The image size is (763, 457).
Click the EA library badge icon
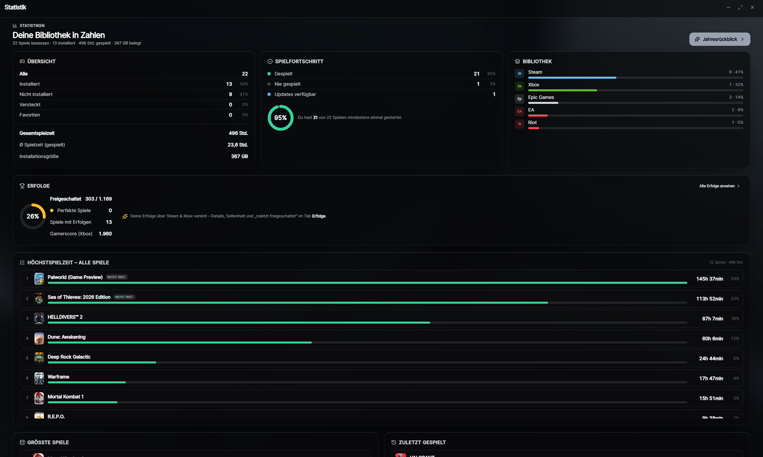click(520, 112)
